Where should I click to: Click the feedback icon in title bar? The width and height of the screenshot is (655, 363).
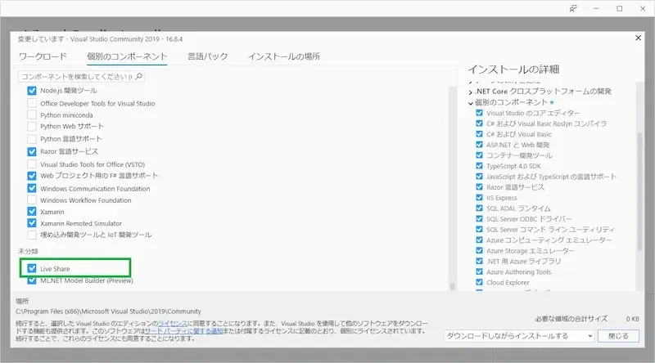click(x=573, y=8)
